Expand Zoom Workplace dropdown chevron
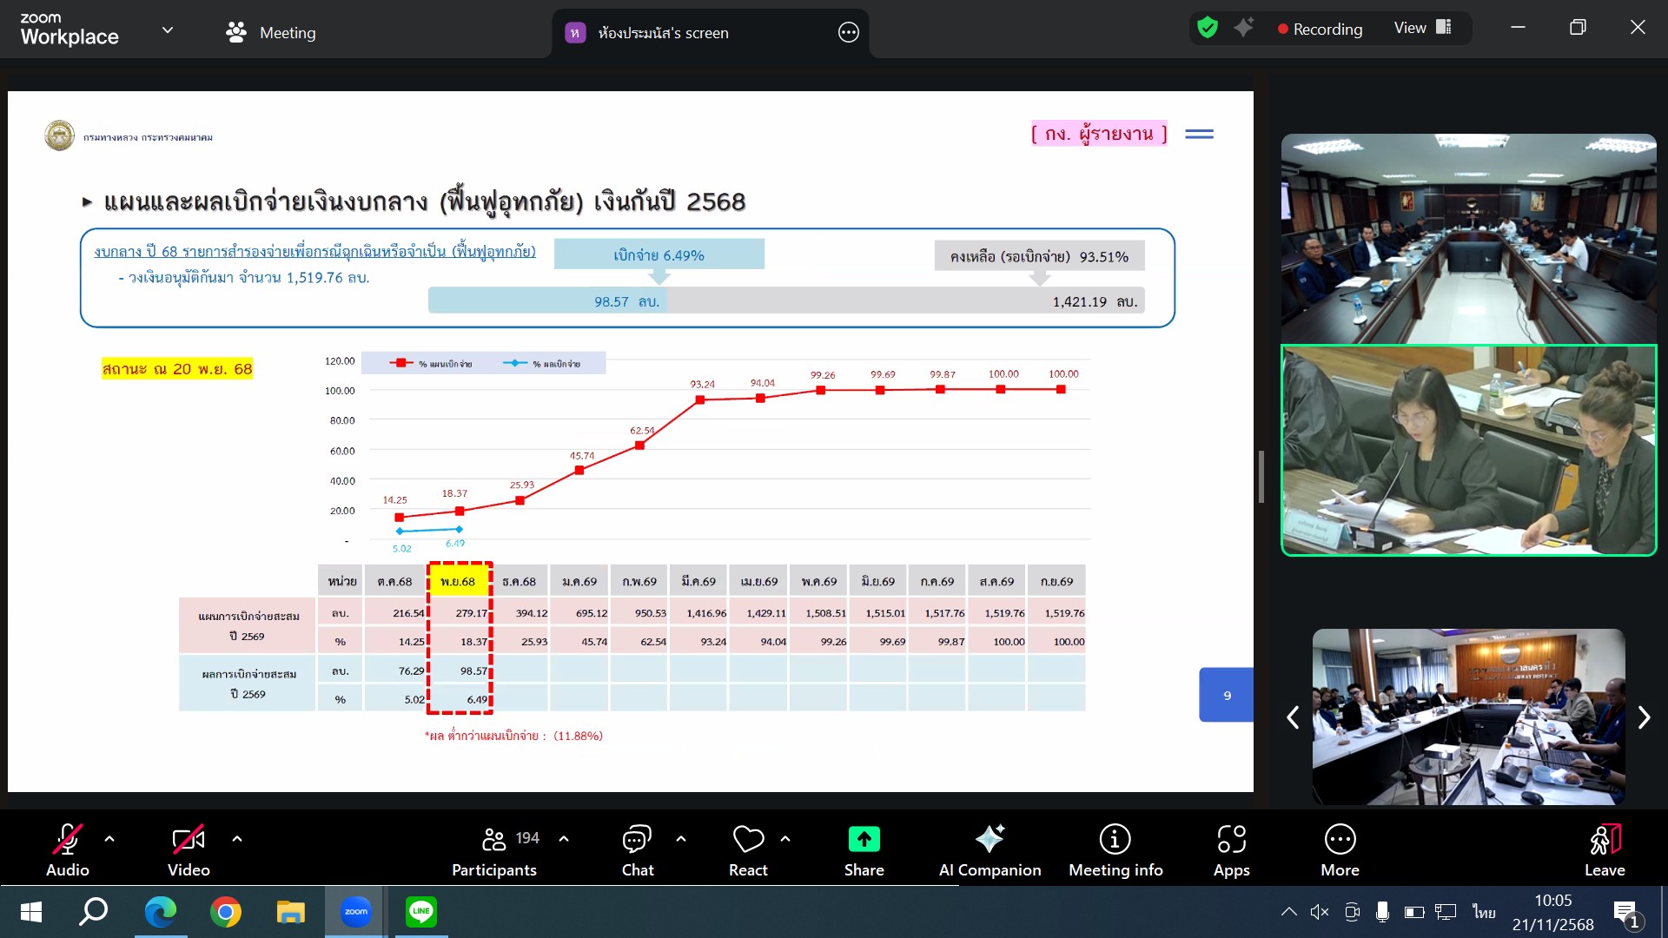This screenshot has height=938, width=1668. pyautogui.click(x=168, y=30)
